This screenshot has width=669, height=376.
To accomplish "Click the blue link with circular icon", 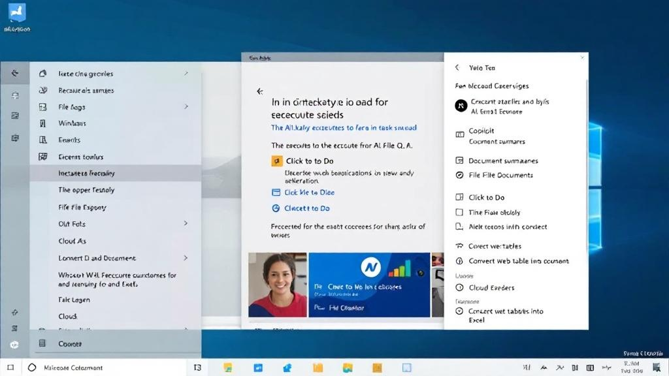I will 306,208.
